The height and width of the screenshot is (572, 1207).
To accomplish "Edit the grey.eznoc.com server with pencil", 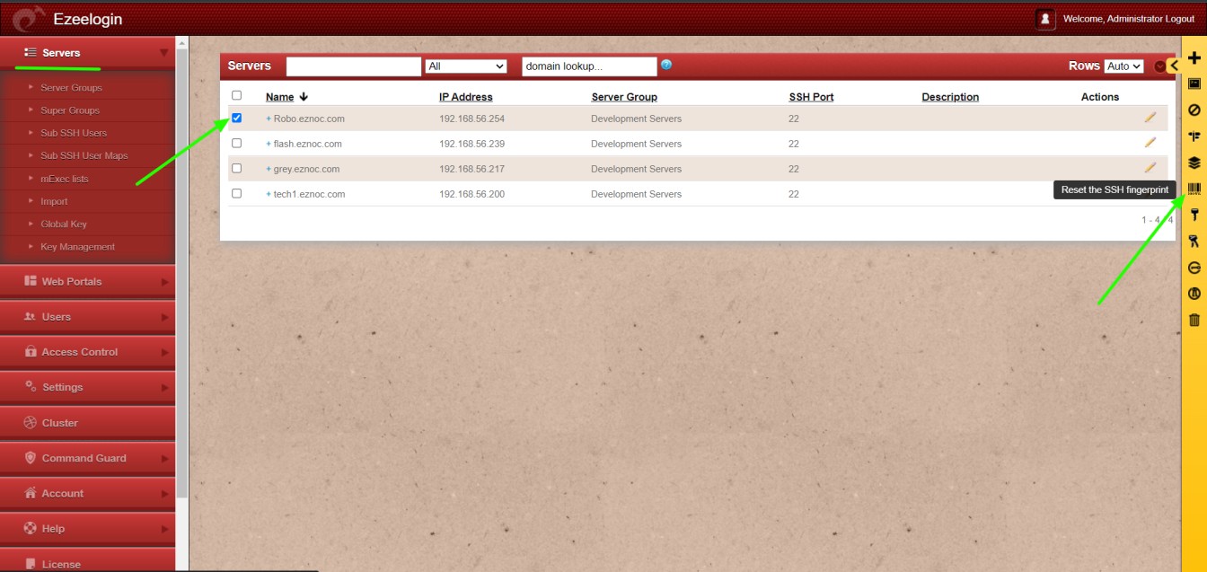I will [1150, 167].
